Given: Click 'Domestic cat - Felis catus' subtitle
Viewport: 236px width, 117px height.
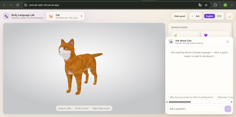Looking at the screenshot, I should click(x=67, y=18).
